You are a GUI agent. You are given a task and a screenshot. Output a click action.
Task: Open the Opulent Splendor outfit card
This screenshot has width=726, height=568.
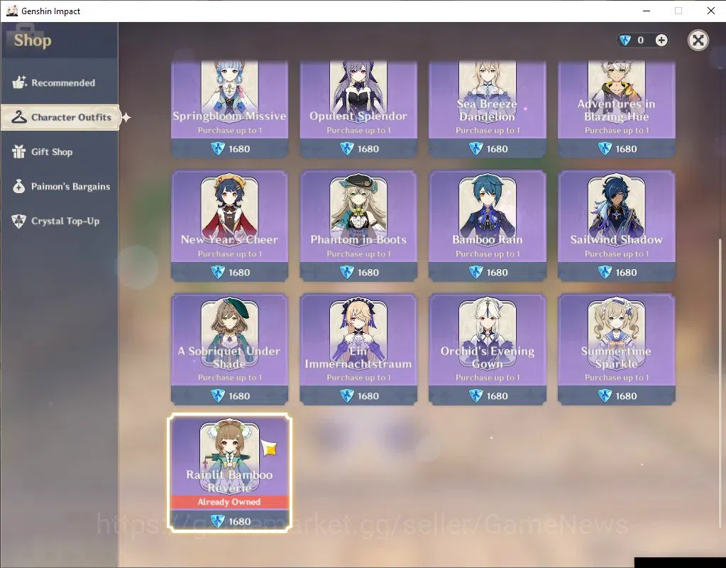click(358, 109)
